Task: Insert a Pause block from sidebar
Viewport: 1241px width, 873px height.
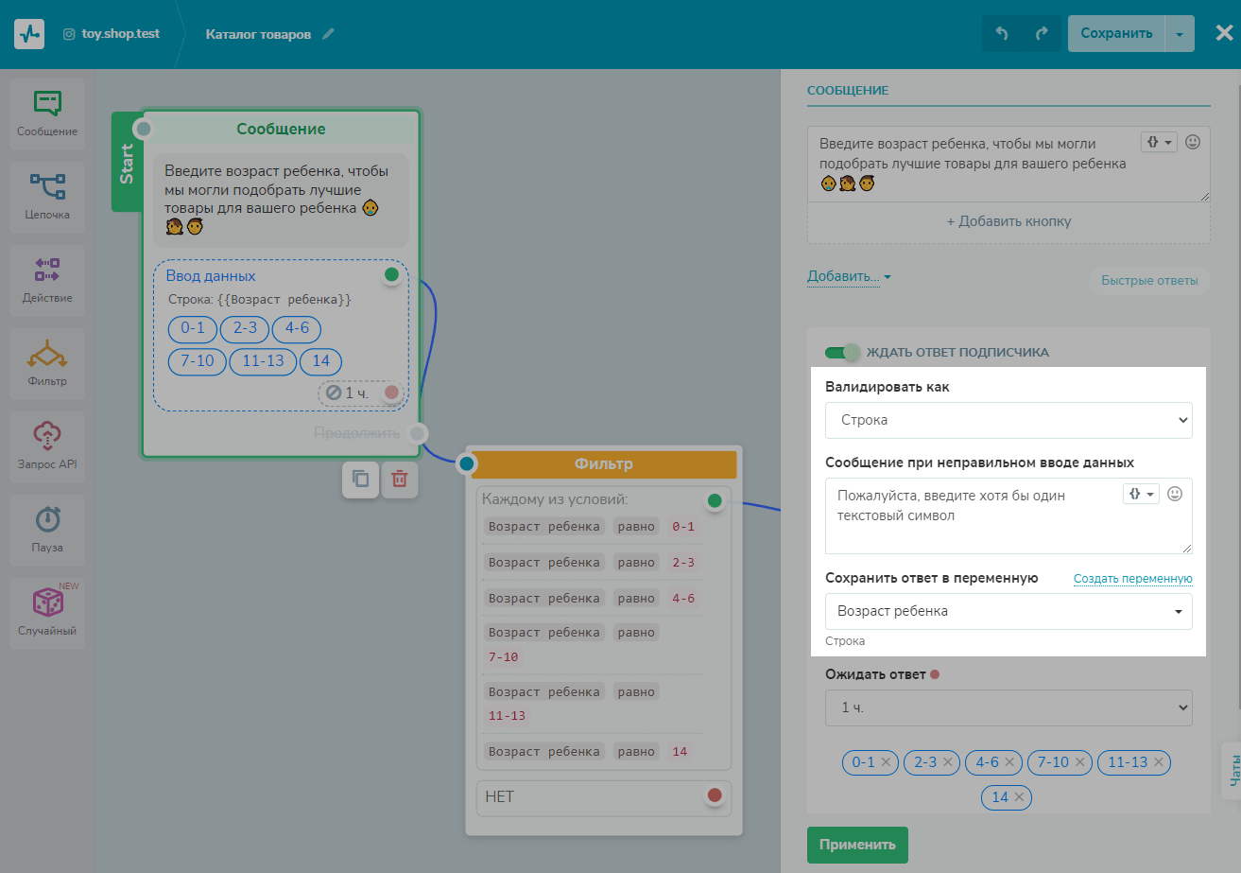Action: 47,521
